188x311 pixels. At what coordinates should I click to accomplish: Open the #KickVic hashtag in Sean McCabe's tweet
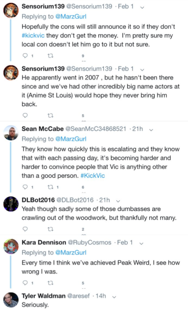pos(92,176)
